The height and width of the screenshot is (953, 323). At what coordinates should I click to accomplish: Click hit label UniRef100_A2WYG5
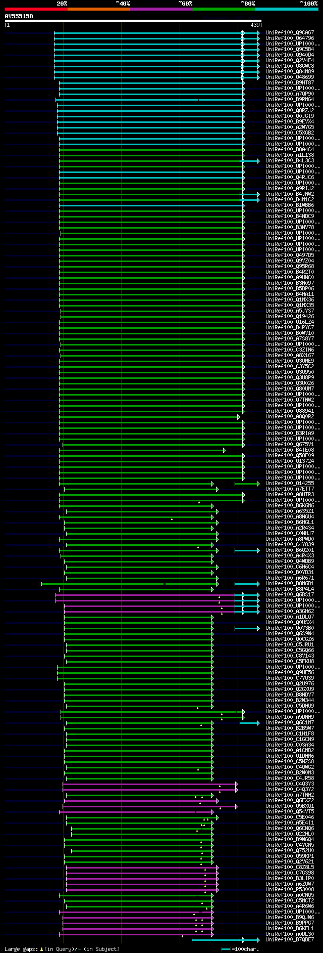[x=290, y=127]
